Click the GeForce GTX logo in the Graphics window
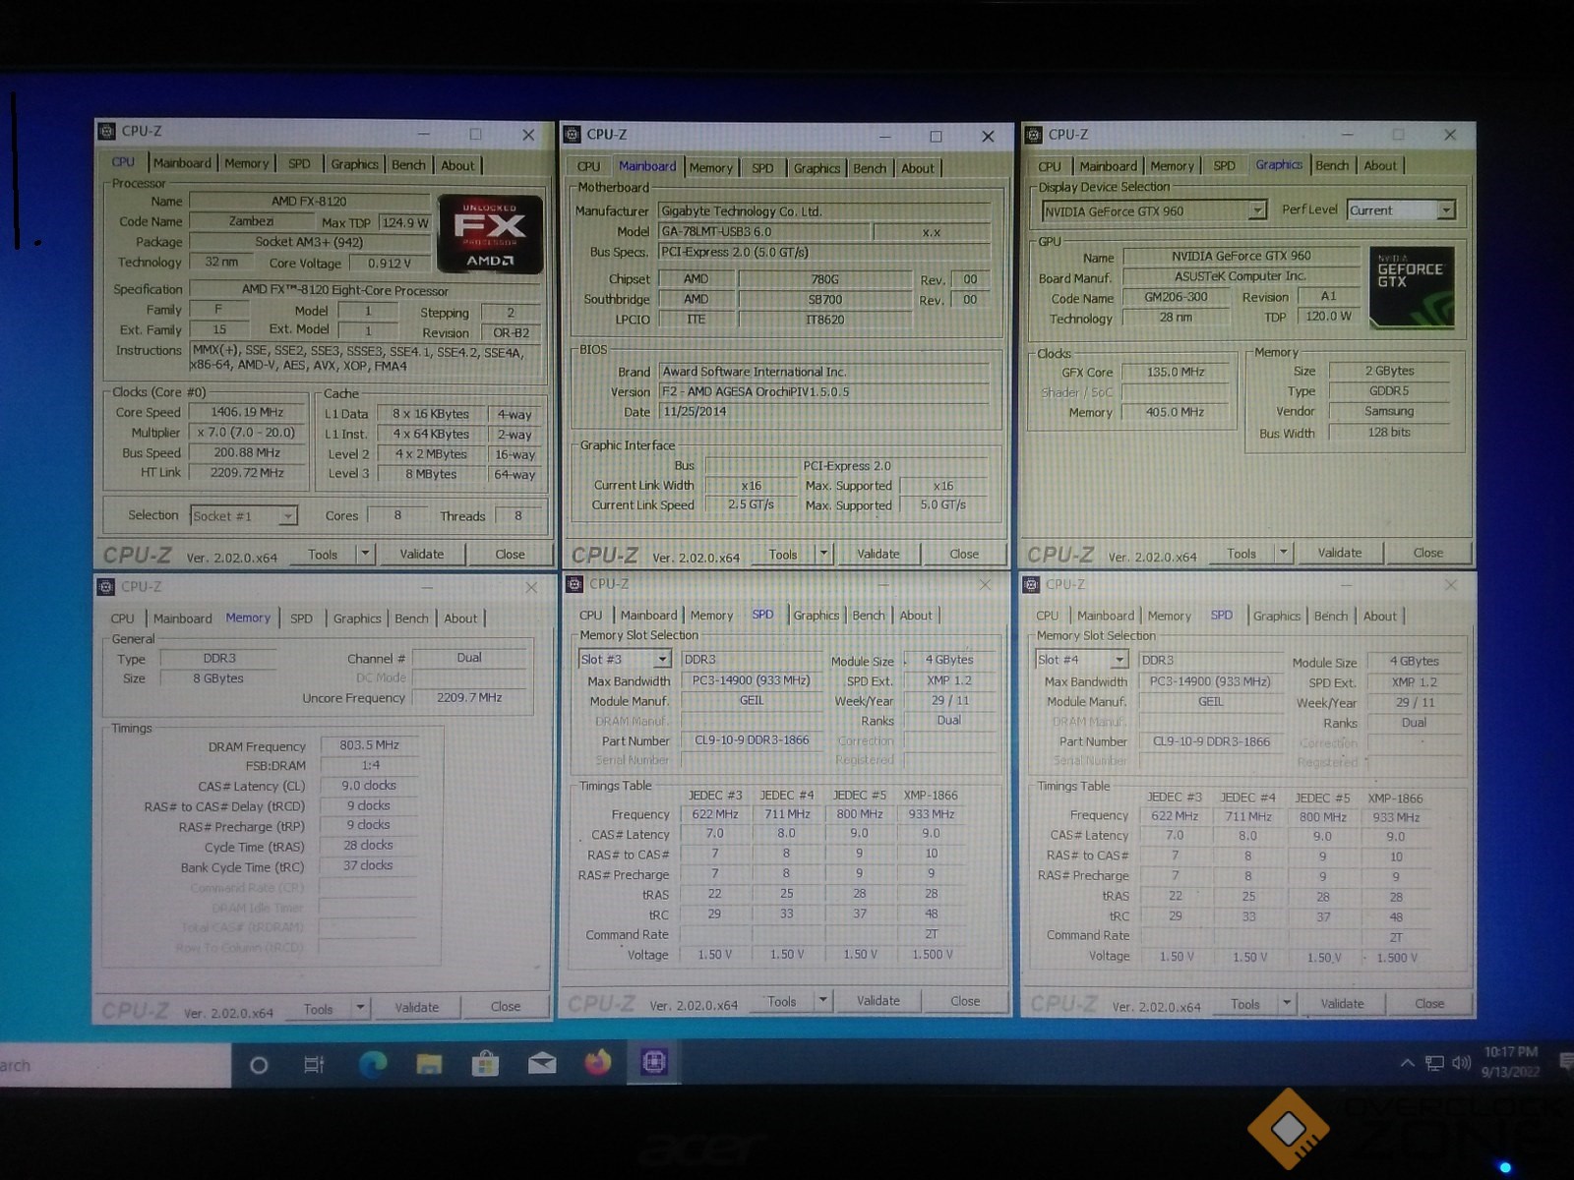Image resolution: width=1574 pixels, height=1180 pixels. [1412, 287]
